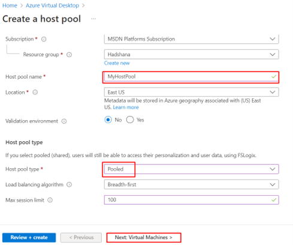Open the Location dropdown showing East US
Viewport: 293px width, 245px height.
[x=191, y=92]
